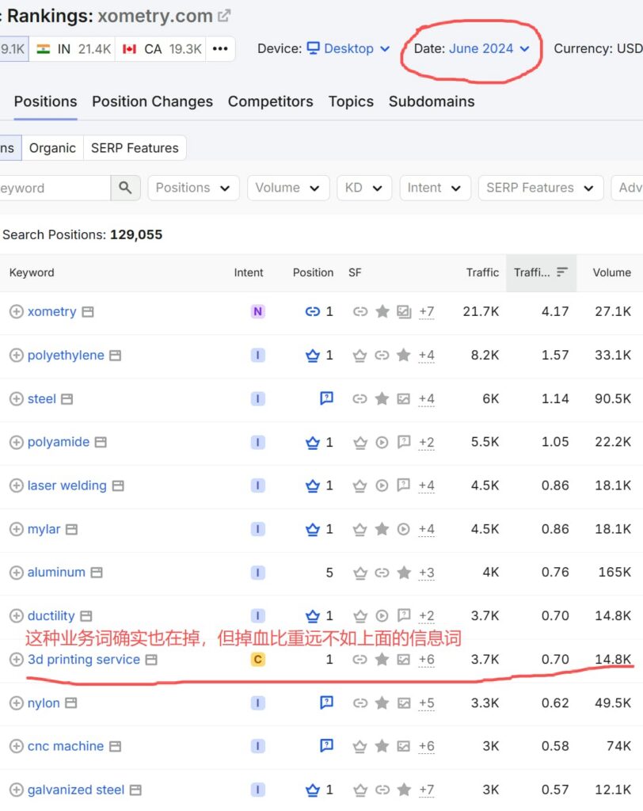The image size is (643, 811).
Task: Open the Intent filter dropdown
Action: click(x=435, y=188)
